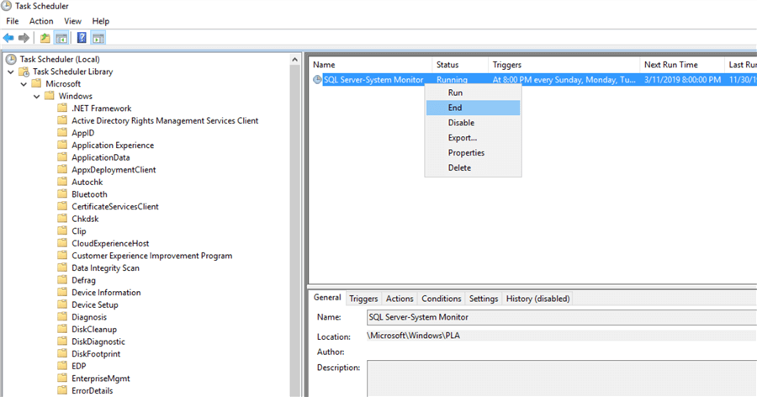Click the Diagnosis folder icon
The image size is (757, 397).
pyautogui.click(x=62, y=317)
